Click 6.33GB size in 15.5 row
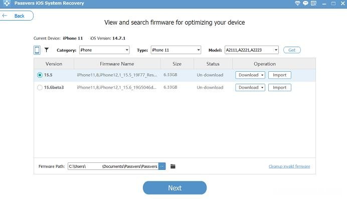 point(170,75)
